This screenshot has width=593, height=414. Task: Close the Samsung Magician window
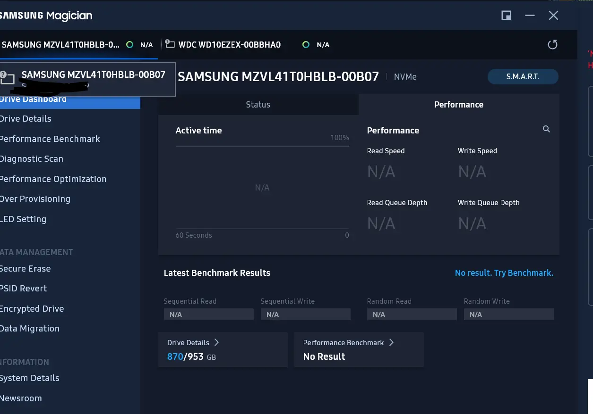pos(553,16)
